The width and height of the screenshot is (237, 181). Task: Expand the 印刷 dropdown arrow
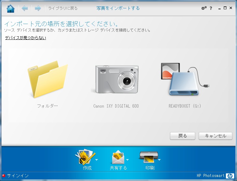point(159,160)
